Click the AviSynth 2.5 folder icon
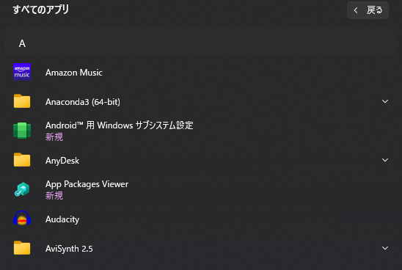The image size is (402, 270). point(22,248)
